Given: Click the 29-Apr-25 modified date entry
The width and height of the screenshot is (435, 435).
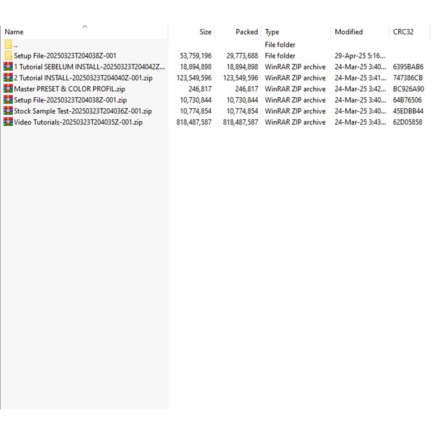Looking at the screenshot, I should click(x=360, y=56).
